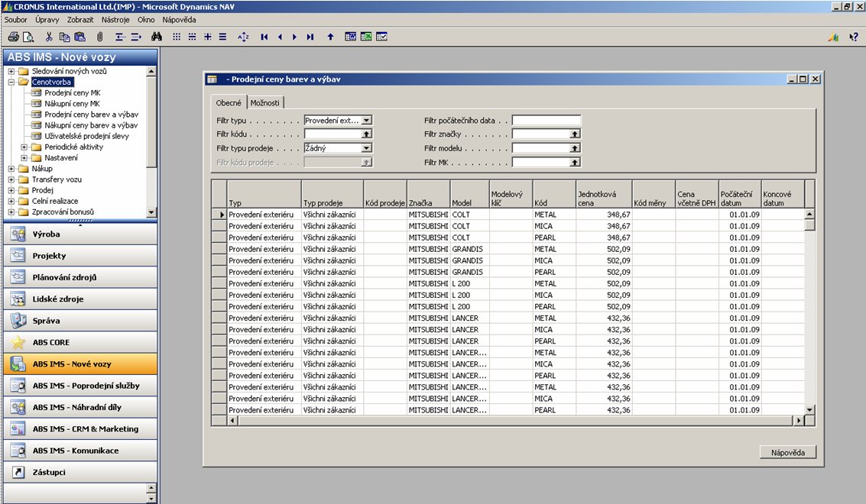The height and width of the screenshot is (504, 866).
Task: Click the Výroba menu icon
Action: coord(18,234)
